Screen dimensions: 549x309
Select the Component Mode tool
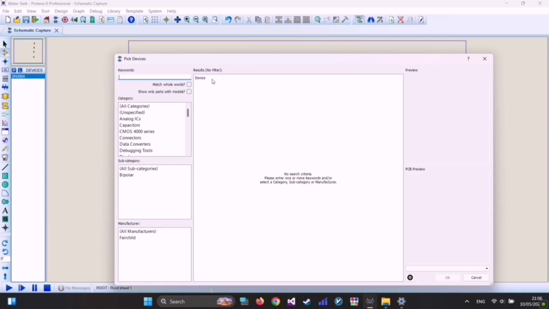click(x=5, y=52)
